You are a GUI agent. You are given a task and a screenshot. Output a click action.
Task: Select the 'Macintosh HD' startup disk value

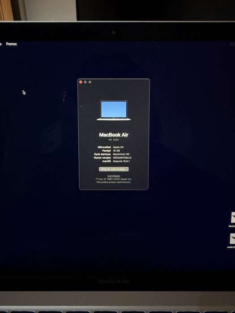121,154
